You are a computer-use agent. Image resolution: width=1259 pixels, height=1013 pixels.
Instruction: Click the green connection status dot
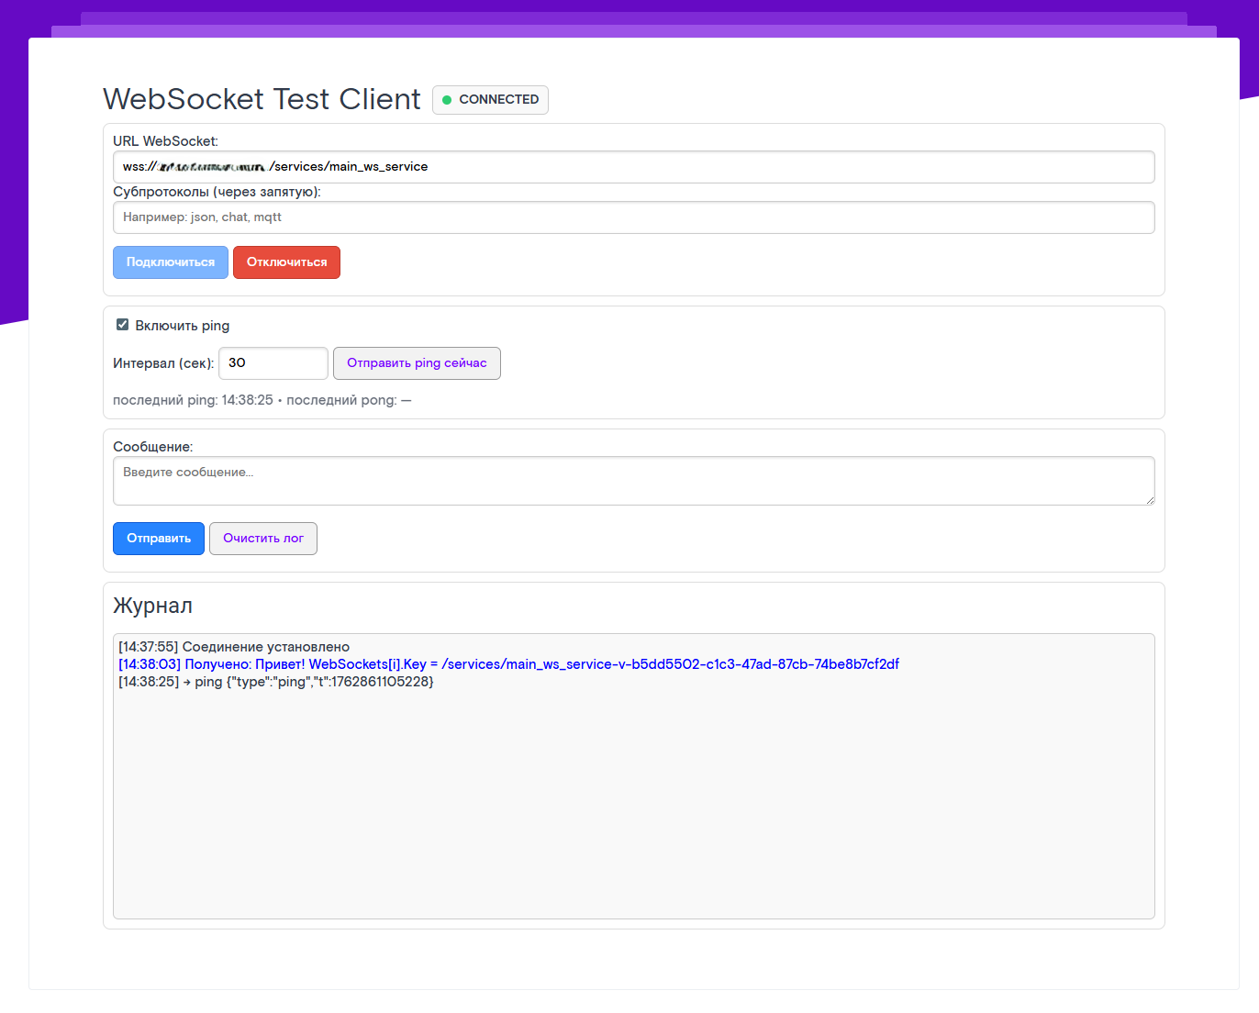click(x=447, y=100)
